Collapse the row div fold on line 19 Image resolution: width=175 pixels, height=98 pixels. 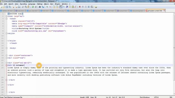pyautogui.click(x=7, y=58)
